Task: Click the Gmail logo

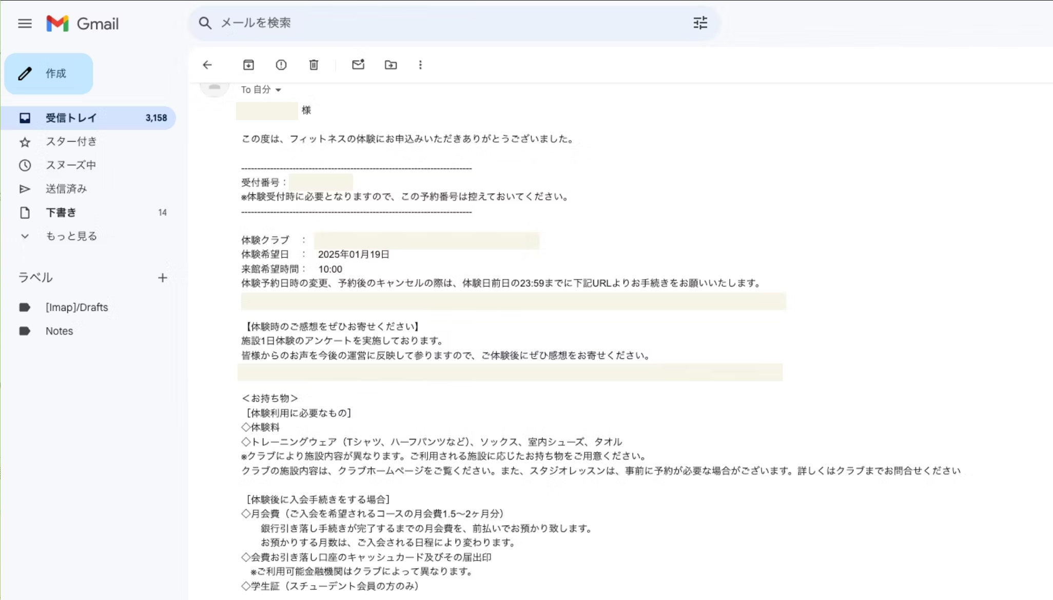Action: 83,24
